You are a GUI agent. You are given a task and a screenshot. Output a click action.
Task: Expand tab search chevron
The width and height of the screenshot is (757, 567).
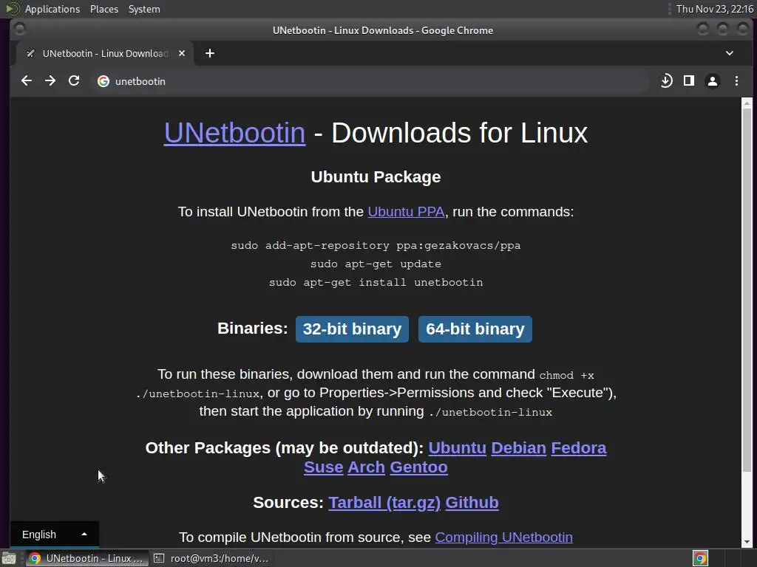tap(730, 53)
